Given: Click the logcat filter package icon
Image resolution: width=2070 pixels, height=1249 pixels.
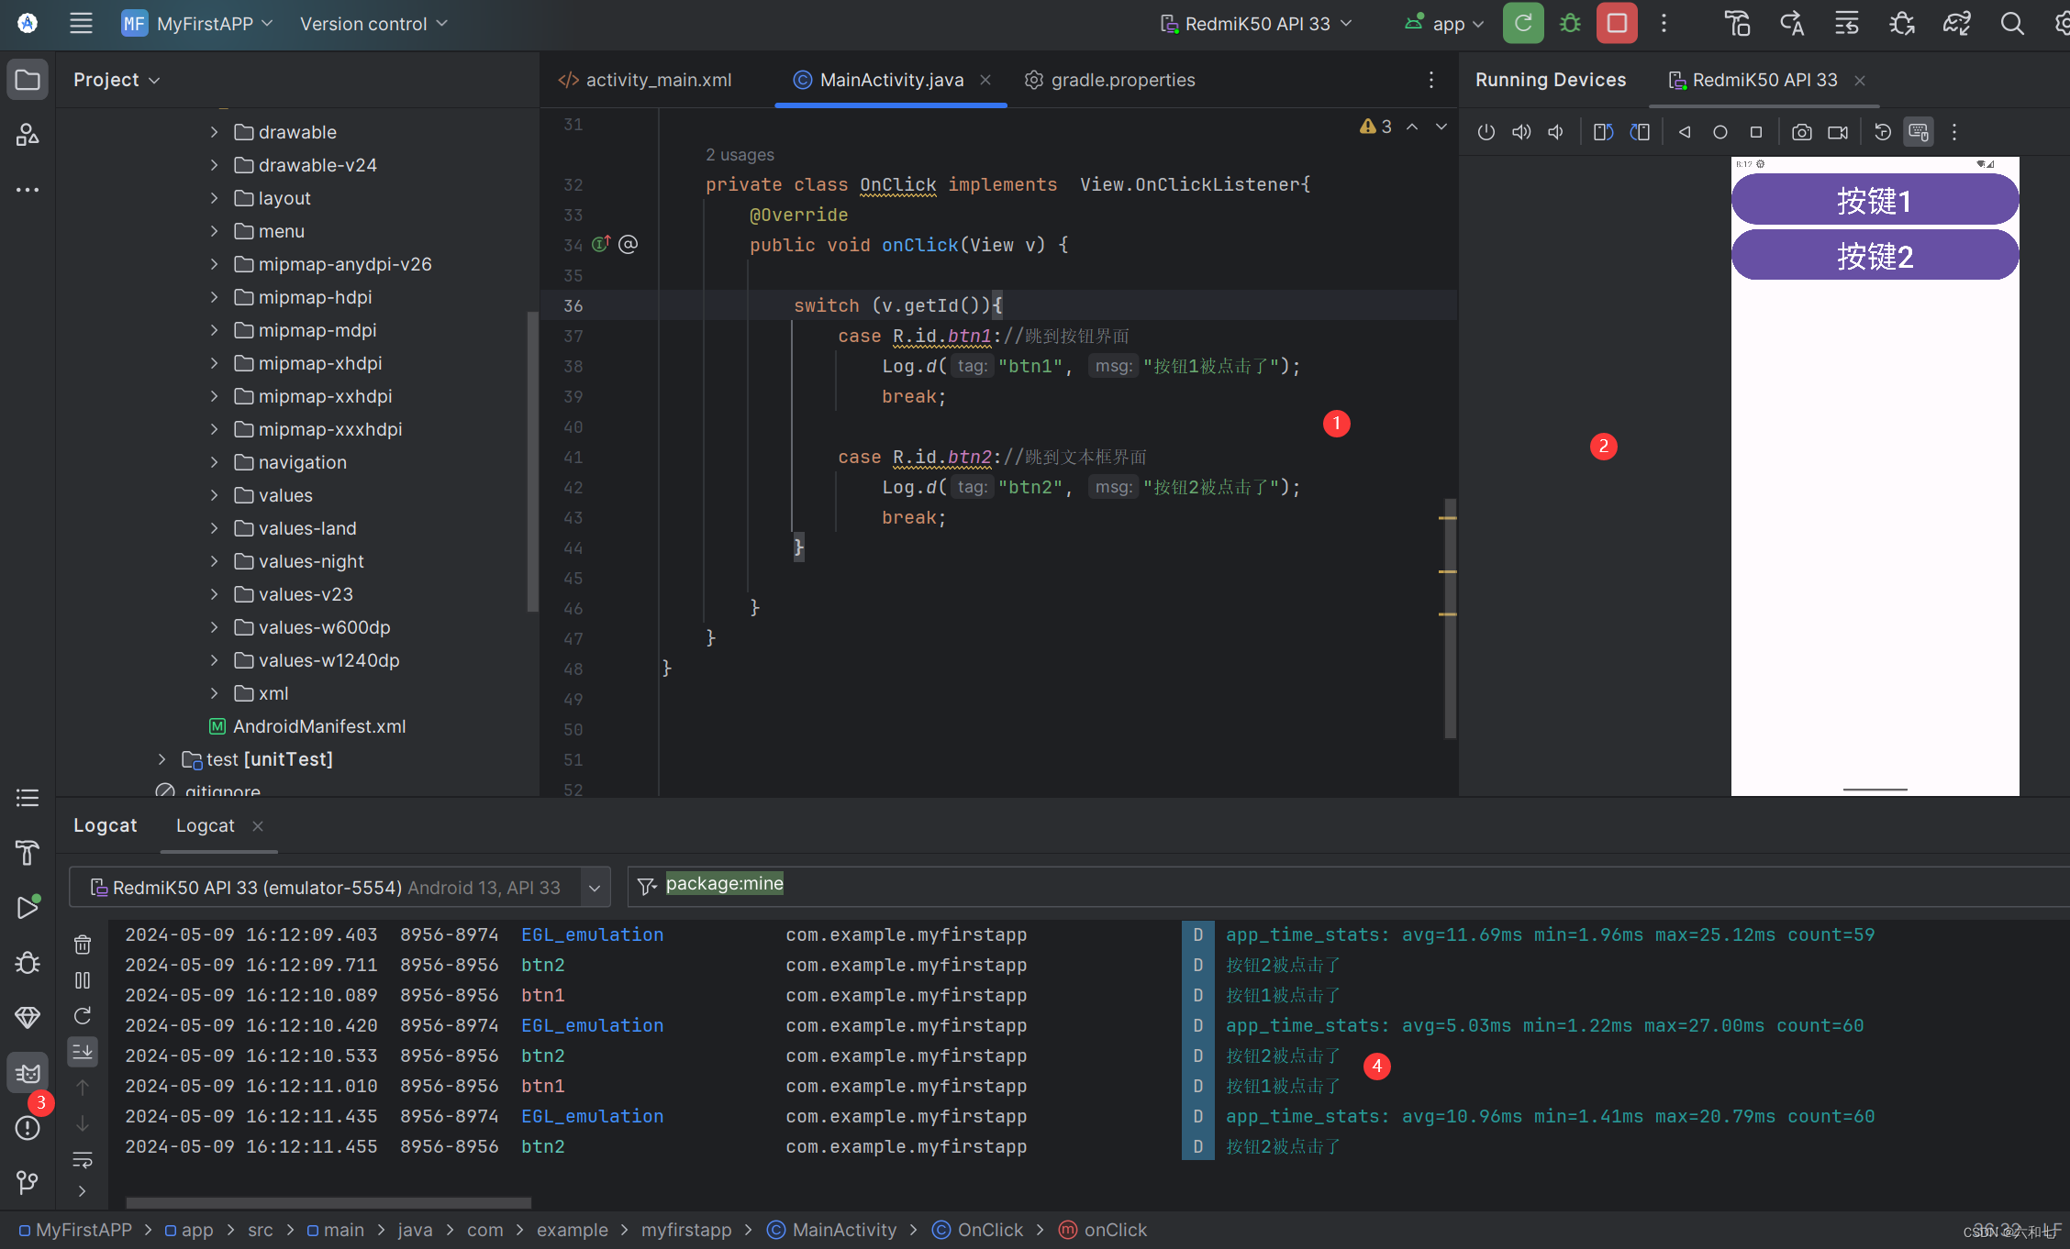Looking at the screenshot, I should click(x=646, y=884).
